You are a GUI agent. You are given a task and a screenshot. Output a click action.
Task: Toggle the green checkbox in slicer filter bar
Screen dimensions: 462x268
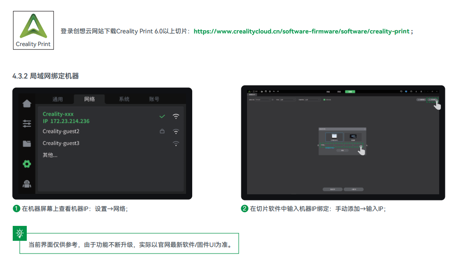(x=324, y=100)
